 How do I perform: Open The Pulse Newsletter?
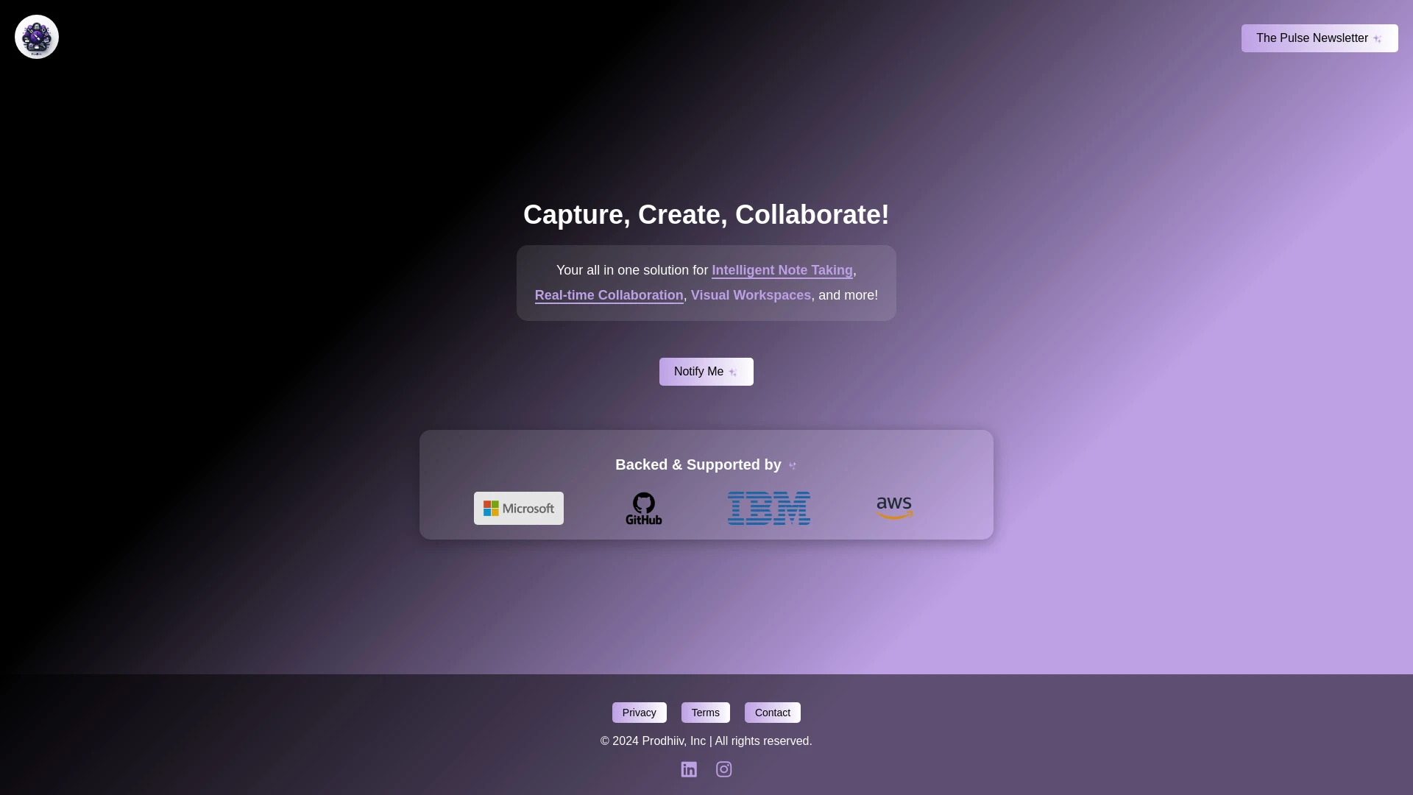1312,38
